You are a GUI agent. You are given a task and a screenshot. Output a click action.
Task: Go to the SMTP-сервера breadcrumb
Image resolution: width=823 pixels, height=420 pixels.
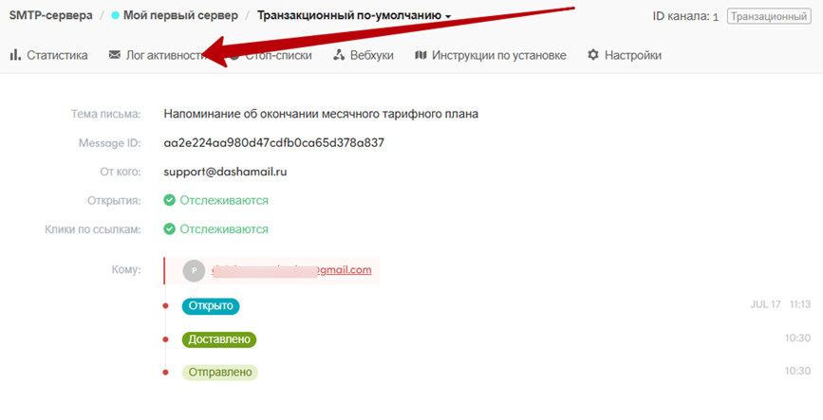50,16
